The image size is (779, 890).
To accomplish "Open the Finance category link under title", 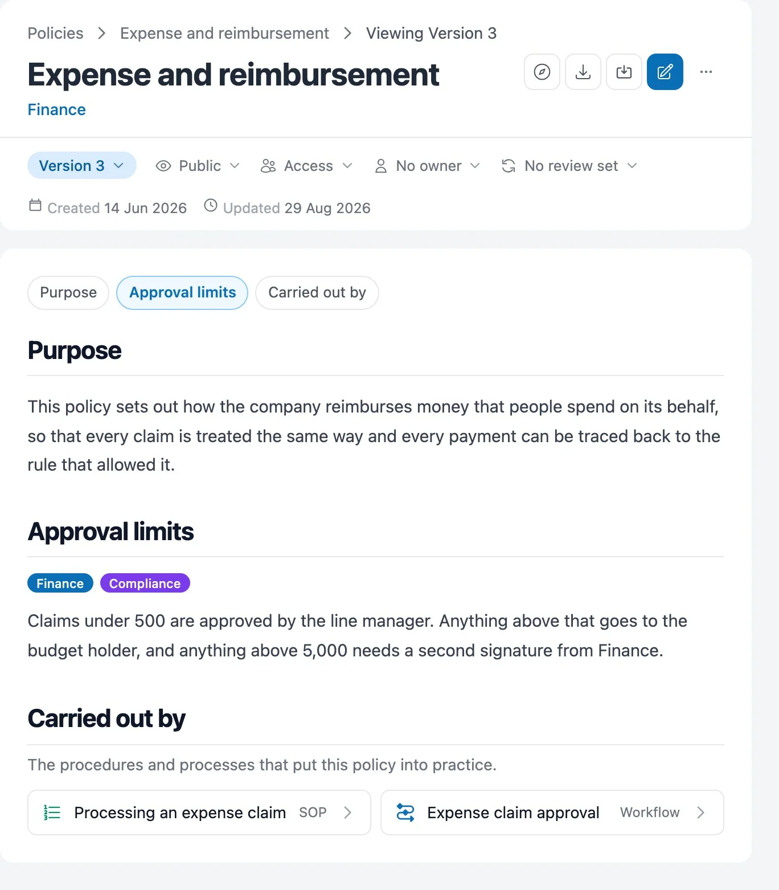I will pyautogui.click(x=56, y=109).
